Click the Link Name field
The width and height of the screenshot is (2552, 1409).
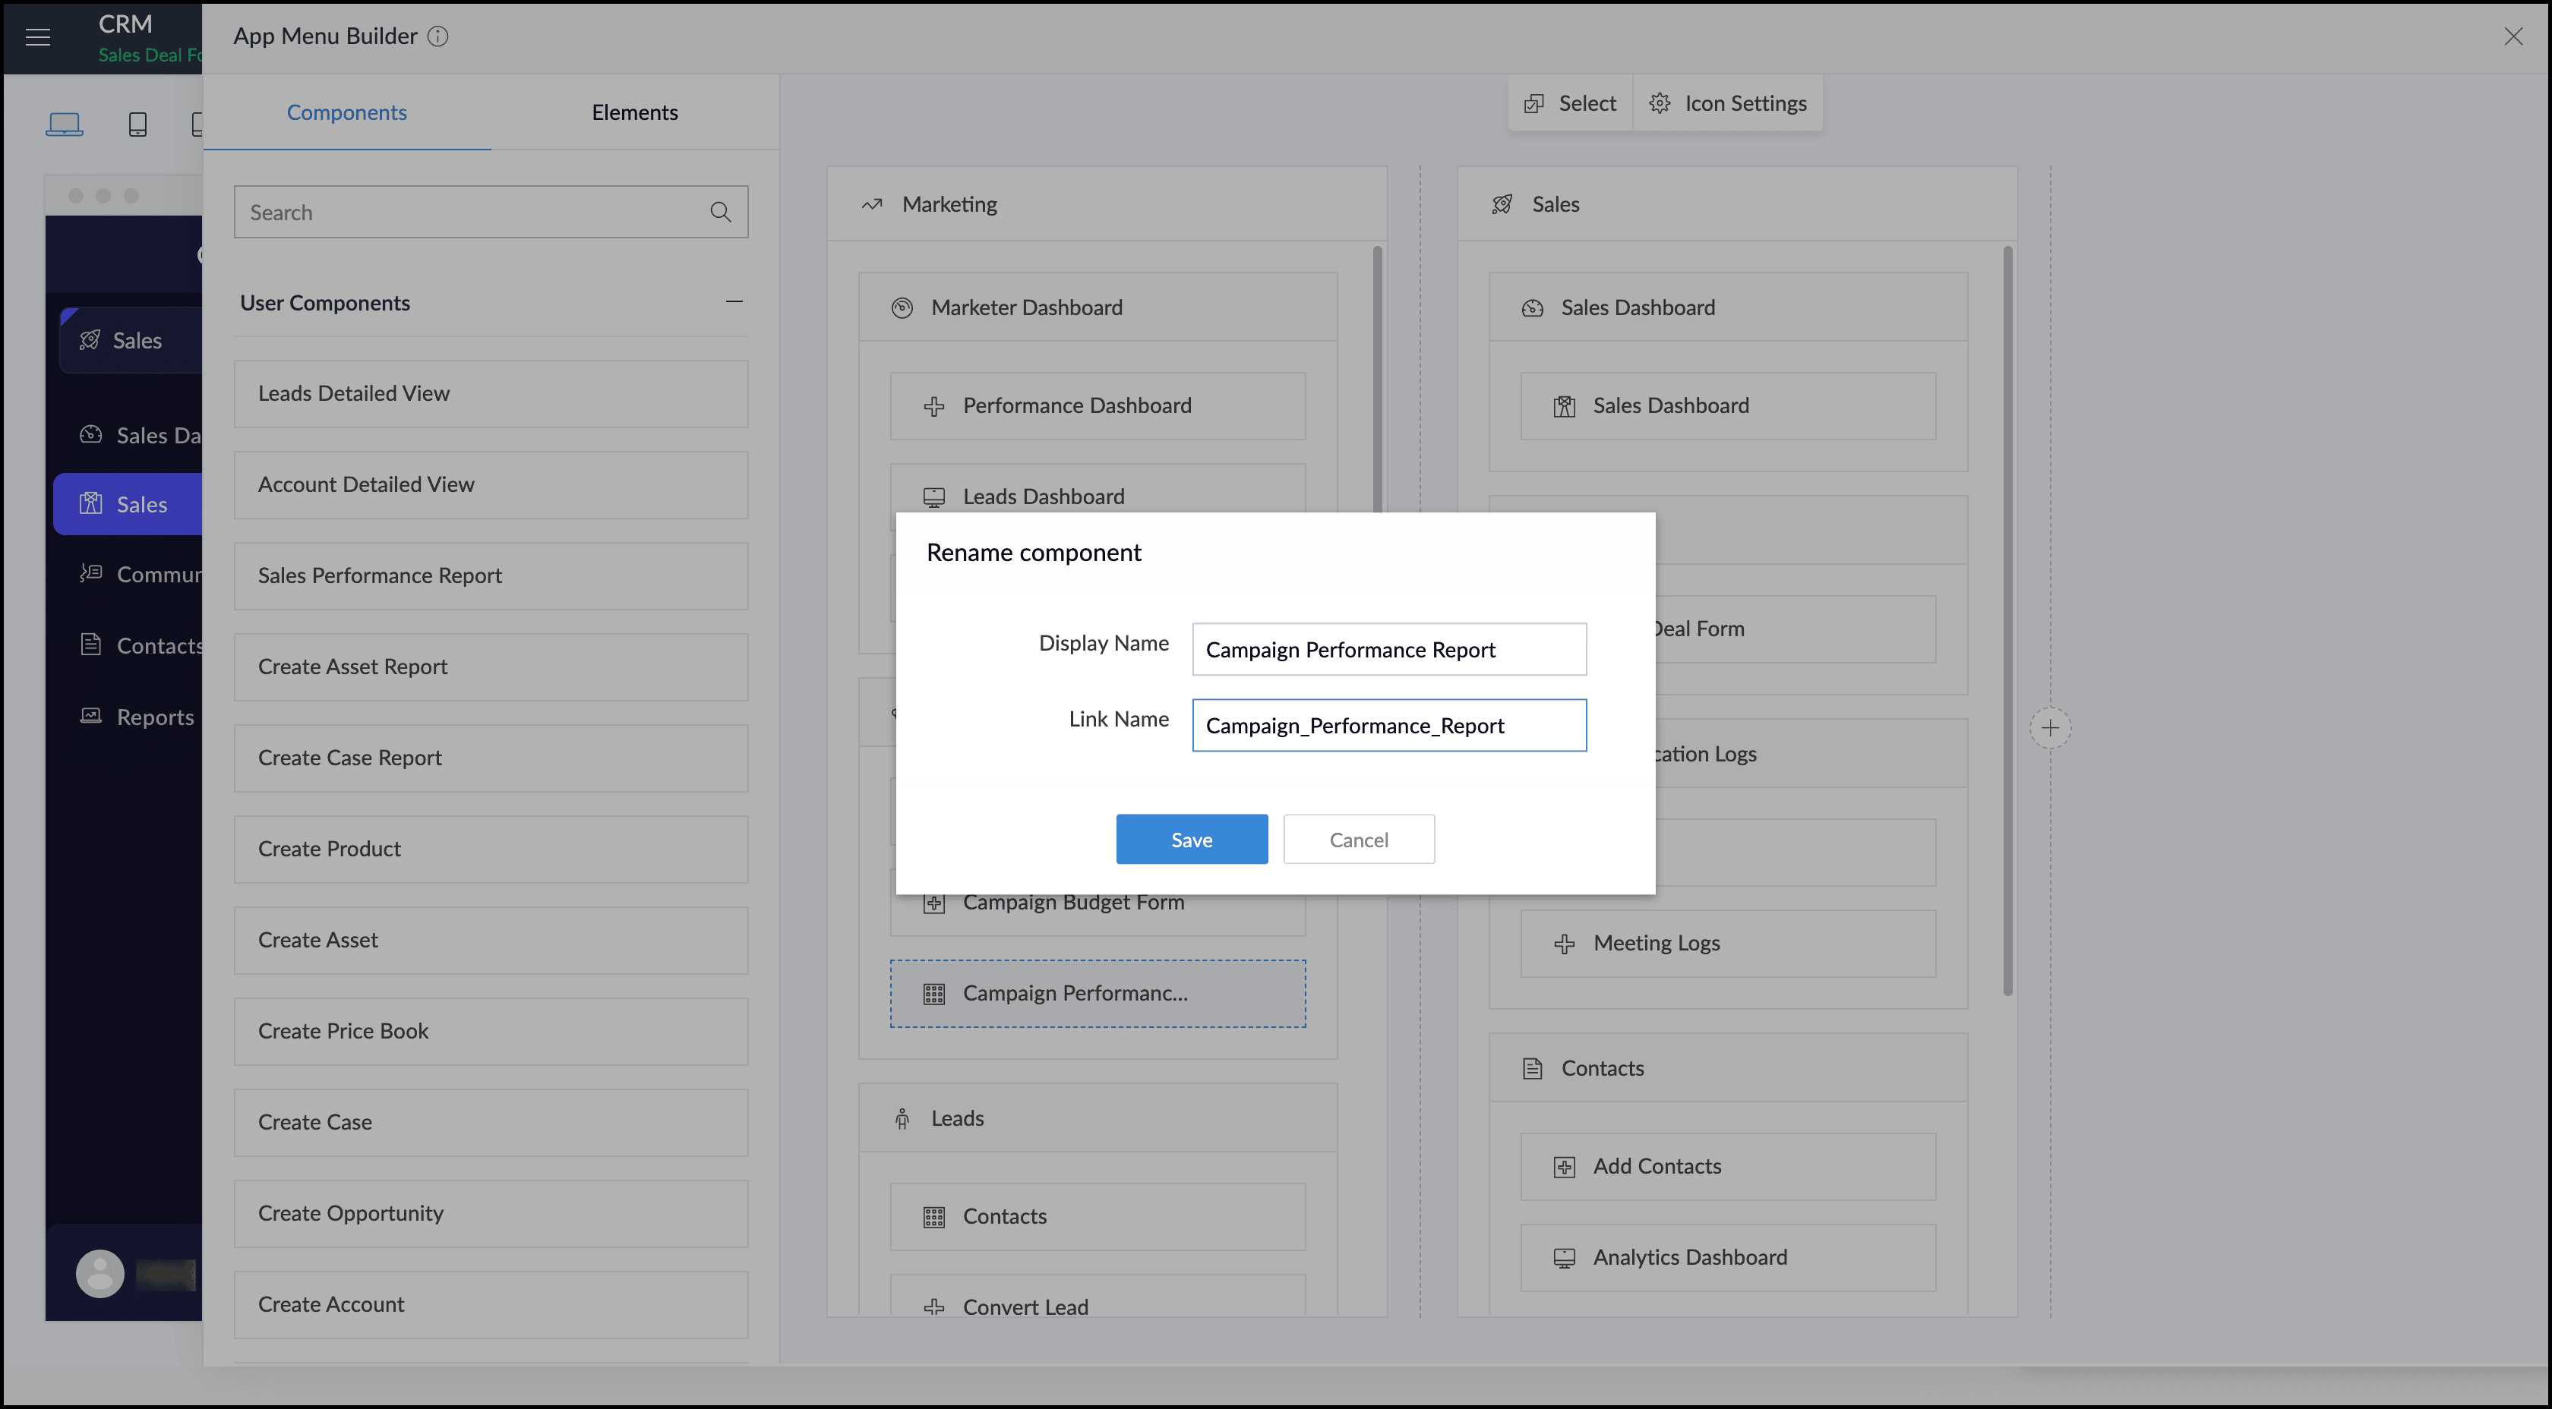(1388, 725)
